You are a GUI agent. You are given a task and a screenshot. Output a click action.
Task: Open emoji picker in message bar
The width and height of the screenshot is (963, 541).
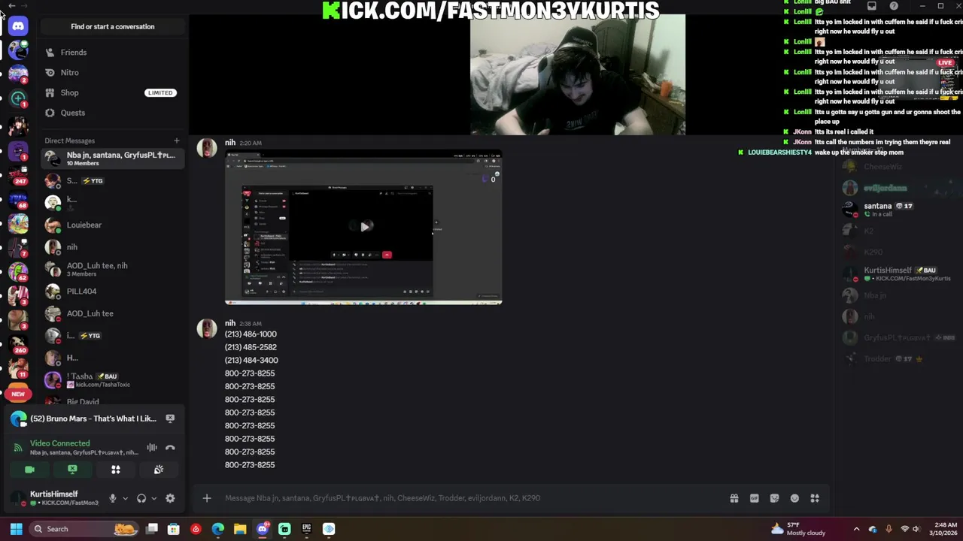pos(794,498)
